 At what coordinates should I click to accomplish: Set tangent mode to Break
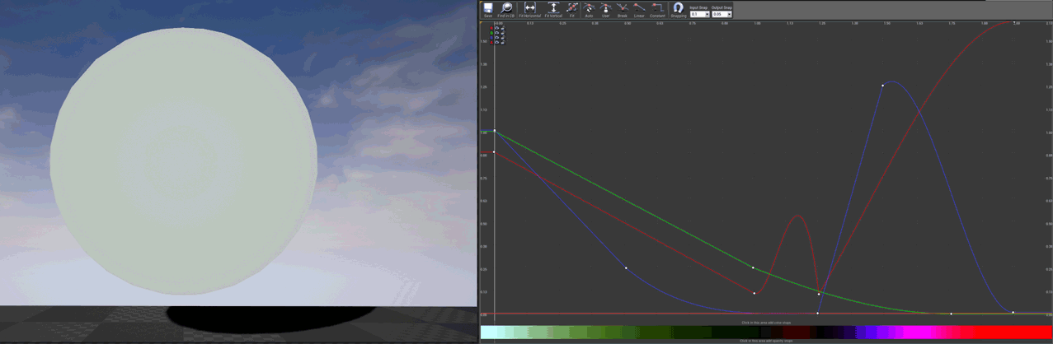tap(623, 8)
